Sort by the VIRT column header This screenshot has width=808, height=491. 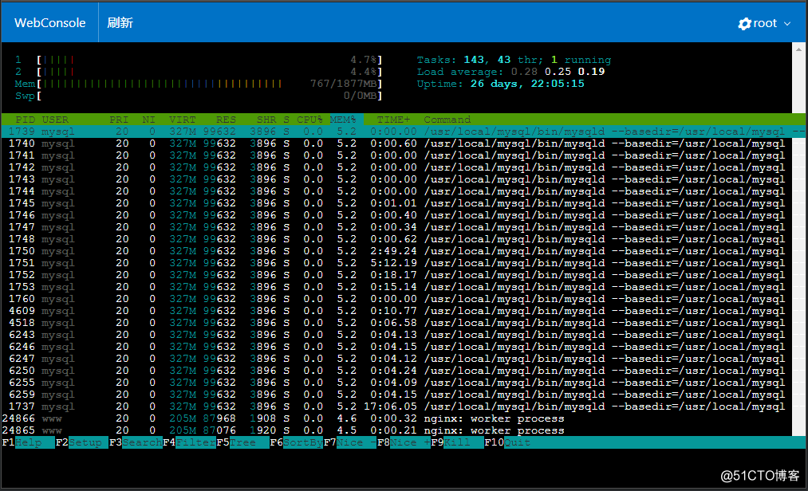click(183, 120)
